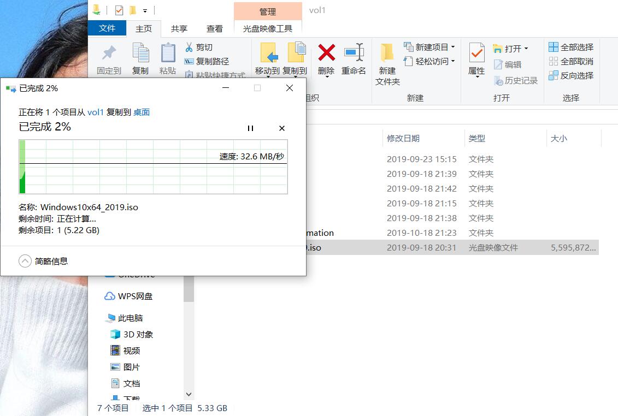The height and width of the screenshot is (416, 618).
Task: Click the 复制路径 (Copy path) icon
Action: point(189,61)
